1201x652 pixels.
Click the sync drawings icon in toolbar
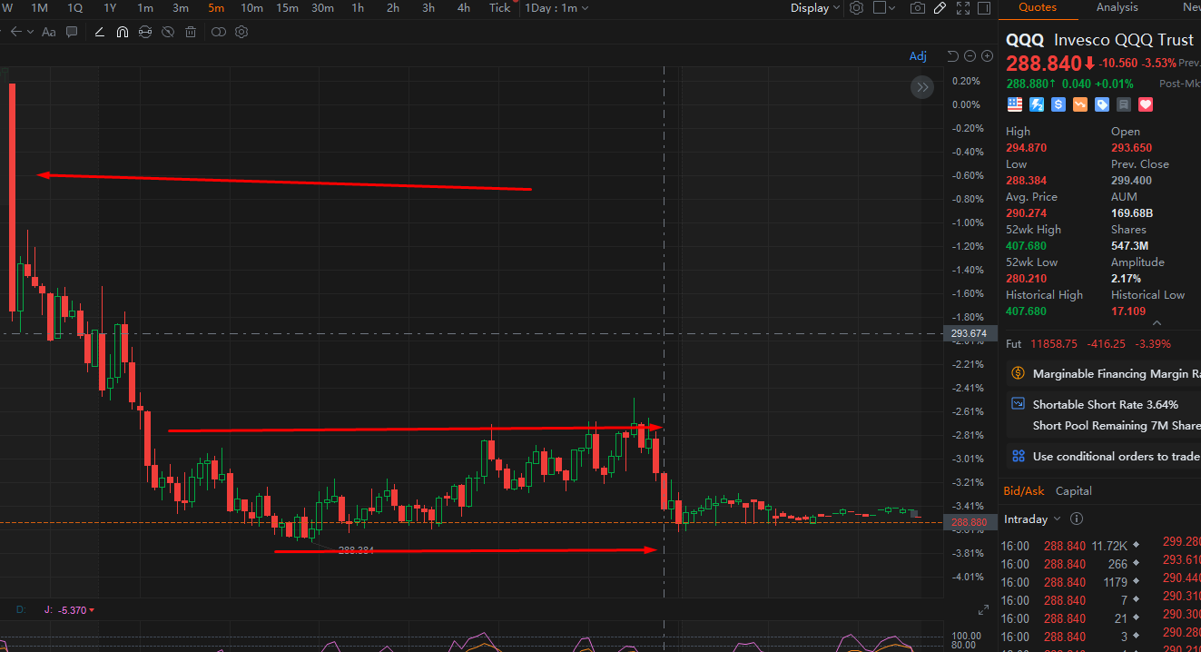(145, 32)
